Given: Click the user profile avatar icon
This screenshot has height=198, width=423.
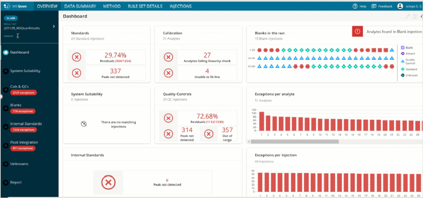Looking at the screenshot, I should pos(400,6).
